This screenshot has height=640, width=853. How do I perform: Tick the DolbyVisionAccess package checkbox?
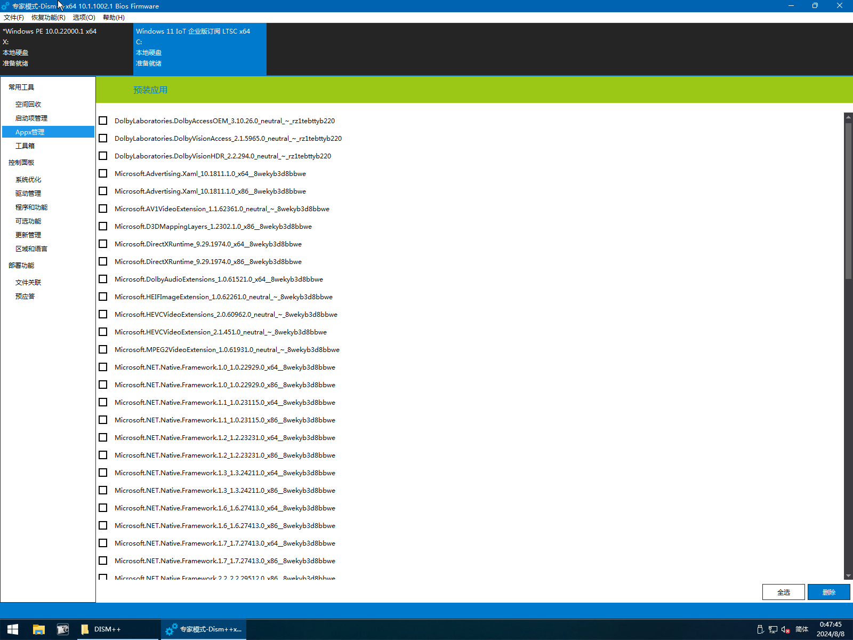coord(103,138)
